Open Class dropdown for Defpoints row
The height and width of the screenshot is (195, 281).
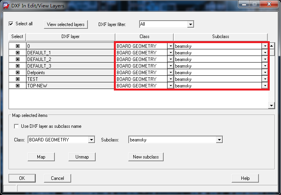click(x=171, y=73)
